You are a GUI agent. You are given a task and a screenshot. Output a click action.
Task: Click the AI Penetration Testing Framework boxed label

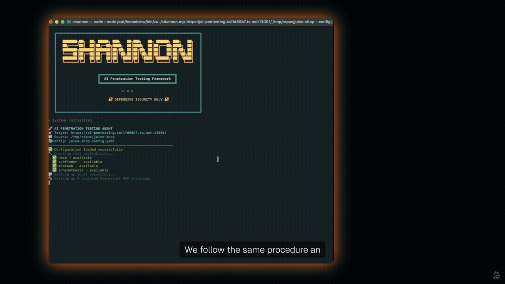[x=137, y=78]
